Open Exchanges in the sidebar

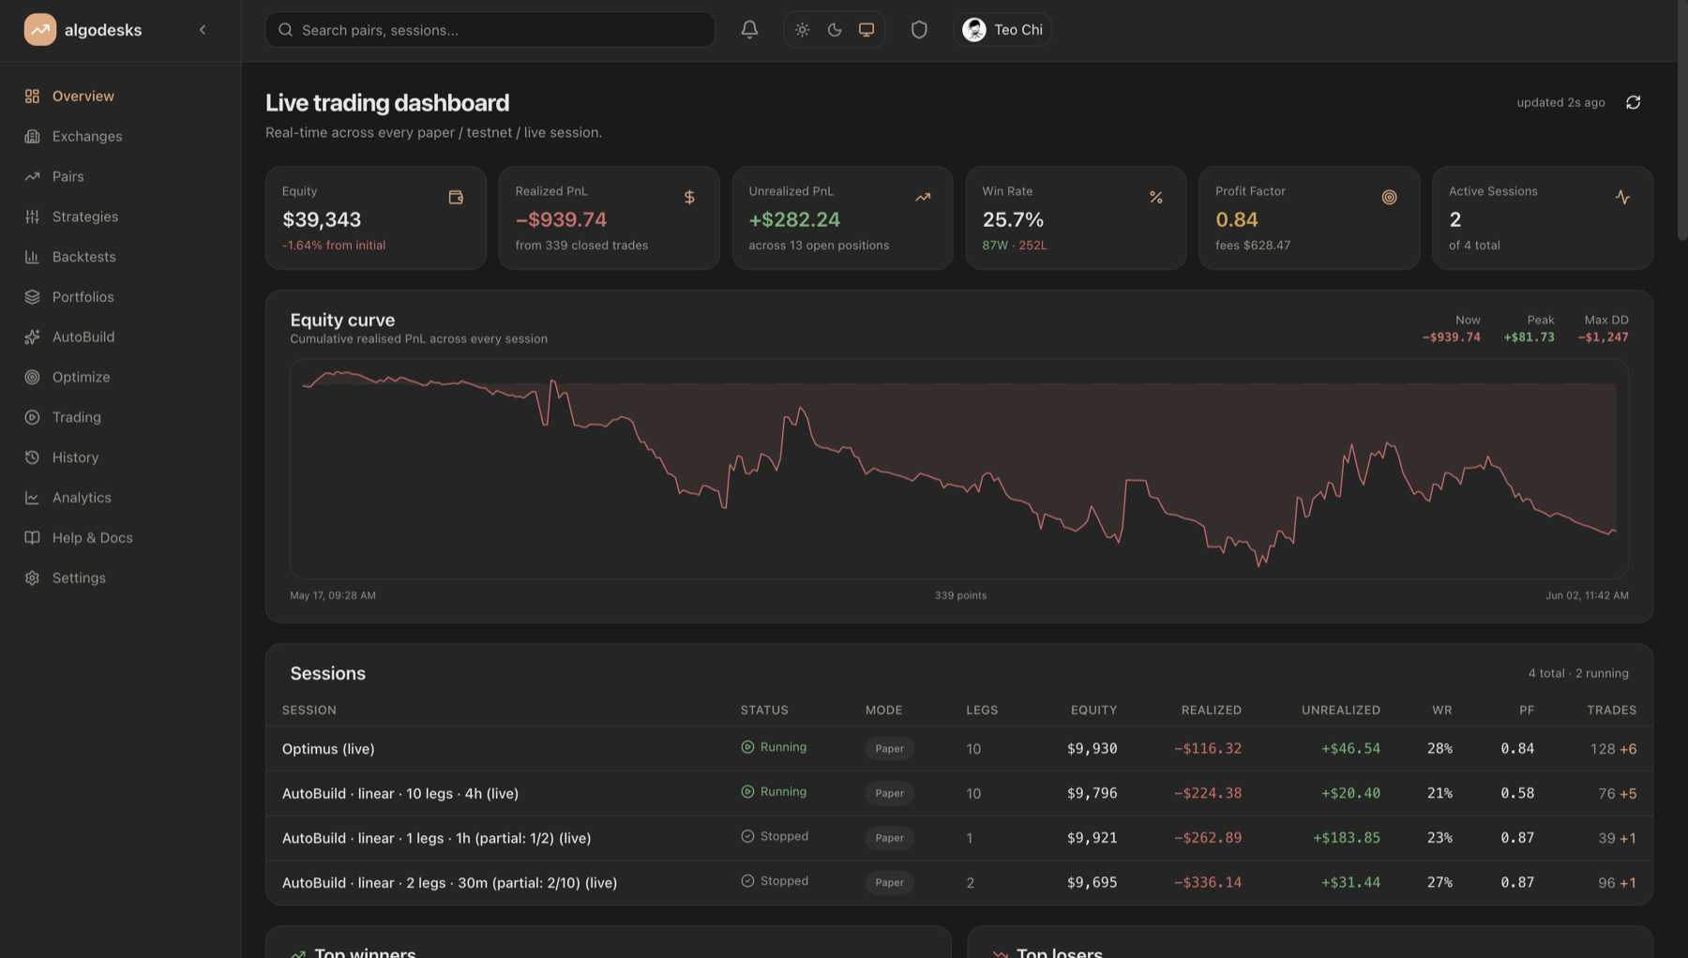[x=120, y=136]
